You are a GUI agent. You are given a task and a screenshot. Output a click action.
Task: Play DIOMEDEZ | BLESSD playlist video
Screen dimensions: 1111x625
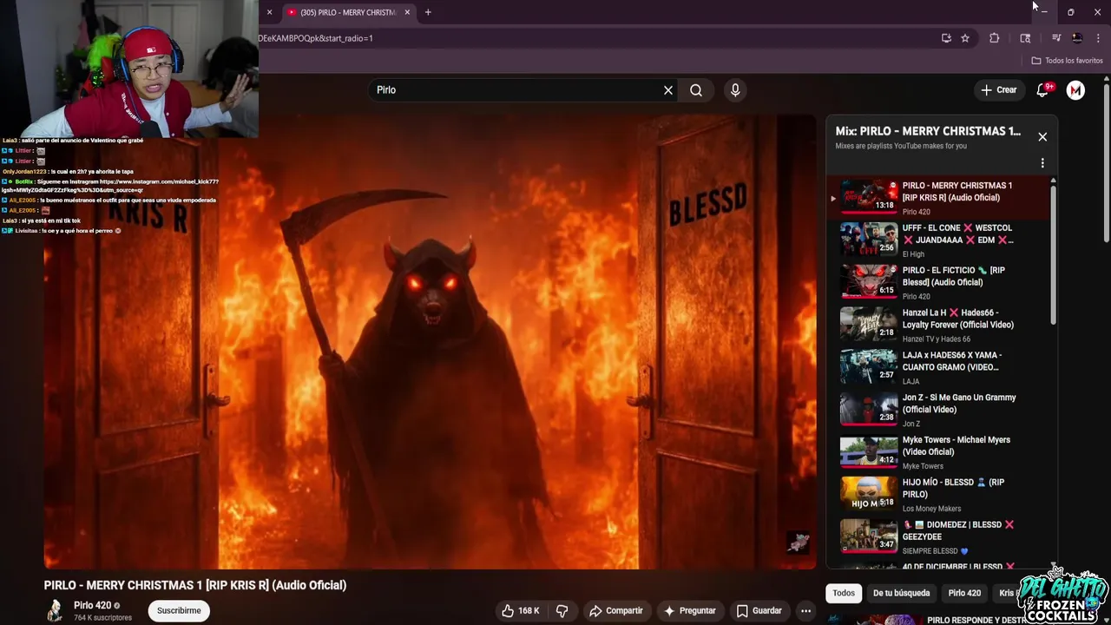pyautogui.click(x=937, y=538)
